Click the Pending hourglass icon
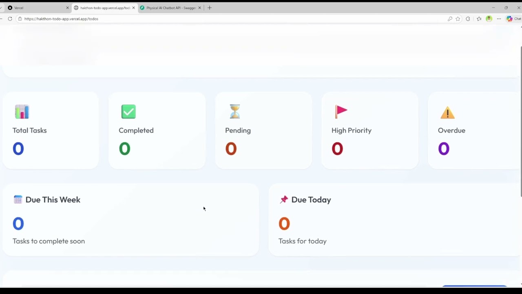The image size is (522, 294). tap(235, 111)
